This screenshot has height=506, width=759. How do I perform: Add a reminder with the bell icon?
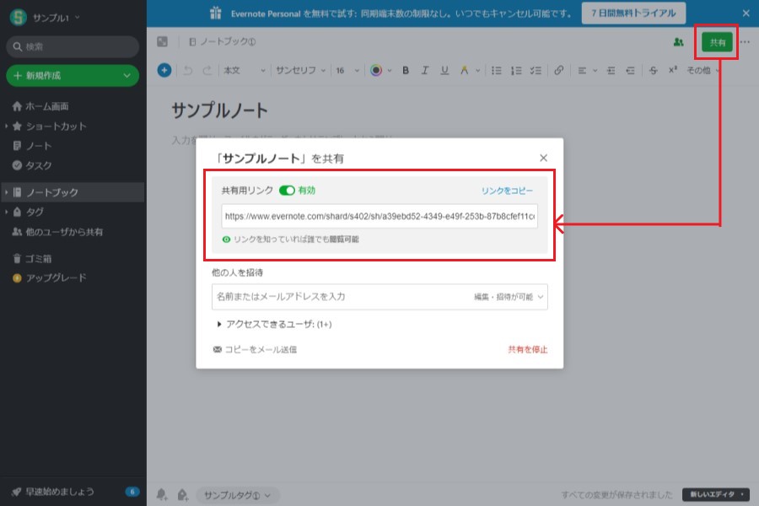pos(162,494)
